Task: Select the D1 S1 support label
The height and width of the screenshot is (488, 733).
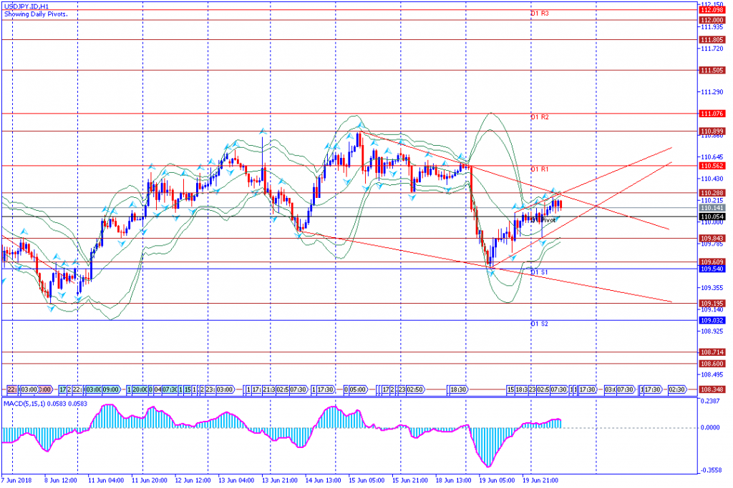Action: coord(539,272)
